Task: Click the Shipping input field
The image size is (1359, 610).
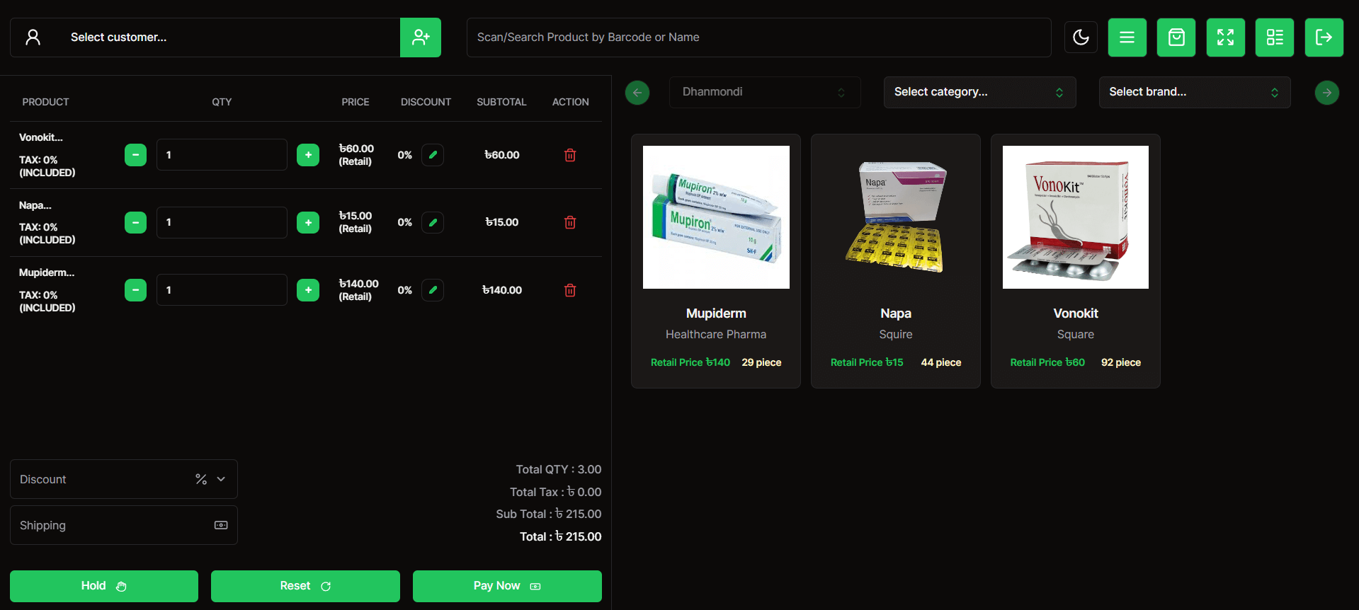Action: [124, 525]
